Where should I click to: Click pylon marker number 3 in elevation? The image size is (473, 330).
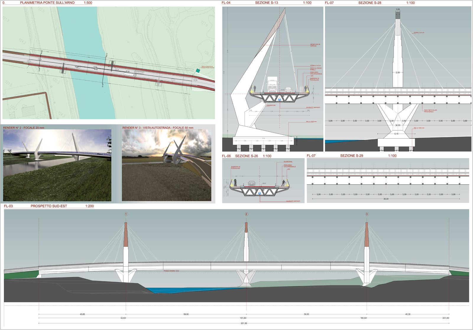click(367, 214)
